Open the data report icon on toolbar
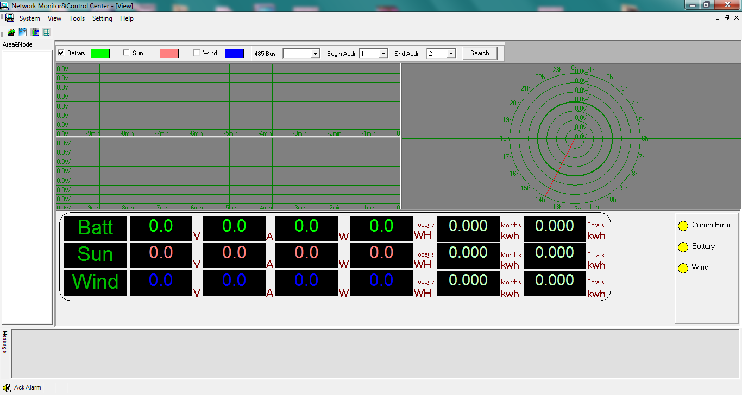This screenshot has height=395, width=742. click(x=22, y=32)
